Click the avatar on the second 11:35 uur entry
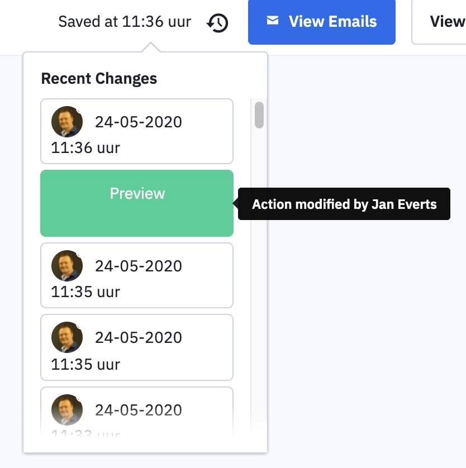 (x=67, y=337)
